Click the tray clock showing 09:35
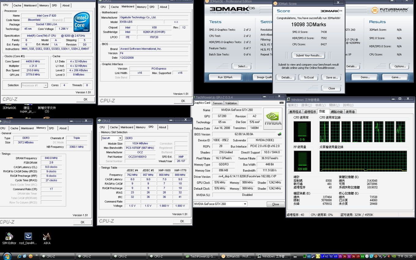 tap(406, 256)
